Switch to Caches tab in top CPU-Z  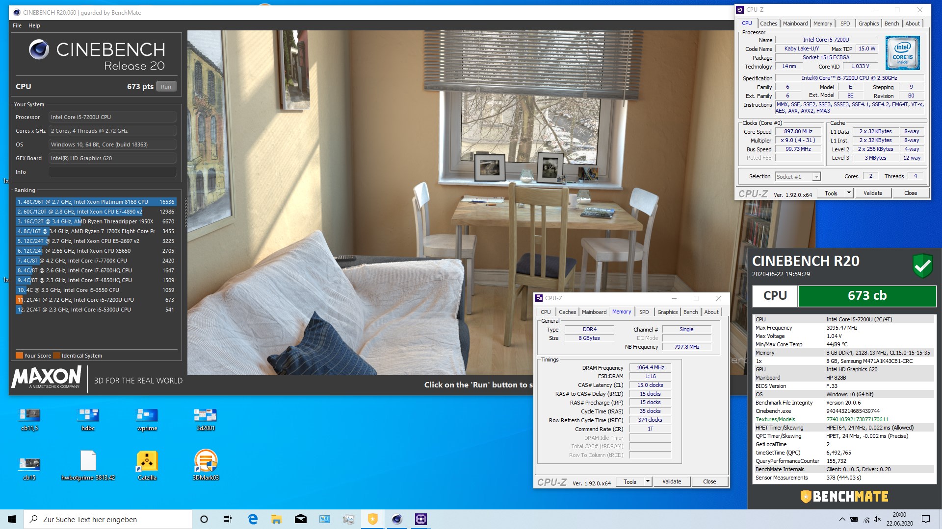pos(768,24)
